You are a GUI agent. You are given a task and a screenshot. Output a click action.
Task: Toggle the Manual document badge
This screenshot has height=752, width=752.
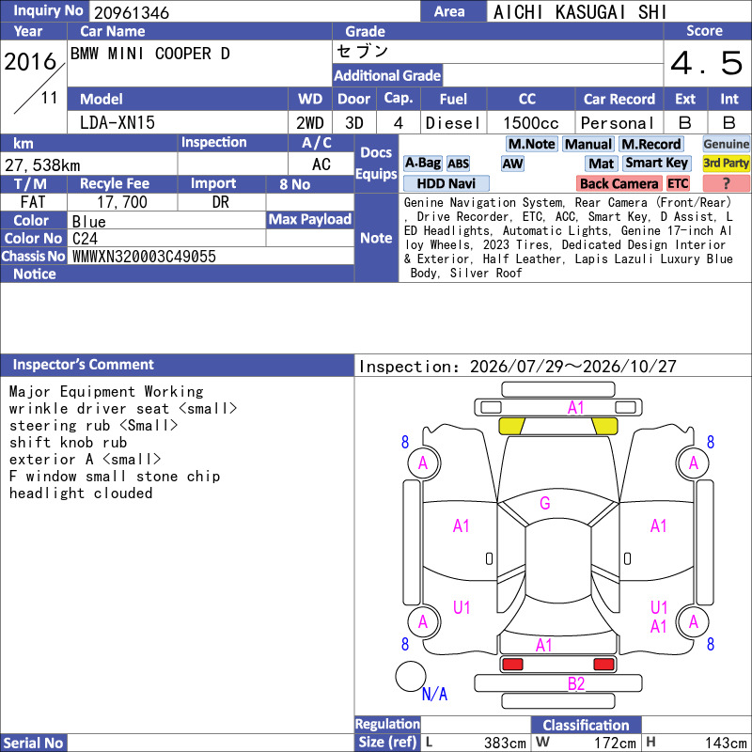coord(588,144)
